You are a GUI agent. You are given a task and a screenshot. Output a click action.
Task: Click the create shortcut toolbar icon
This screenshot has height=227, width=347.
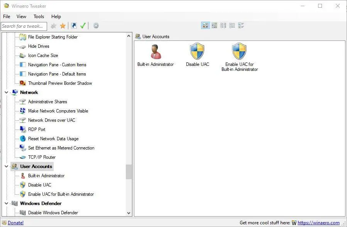click(x=74, y=26)
